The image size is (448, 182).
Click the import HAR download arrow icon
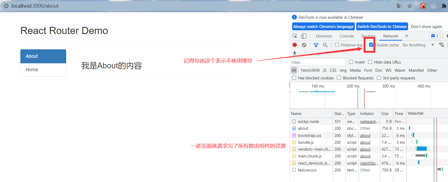point(295,53)
